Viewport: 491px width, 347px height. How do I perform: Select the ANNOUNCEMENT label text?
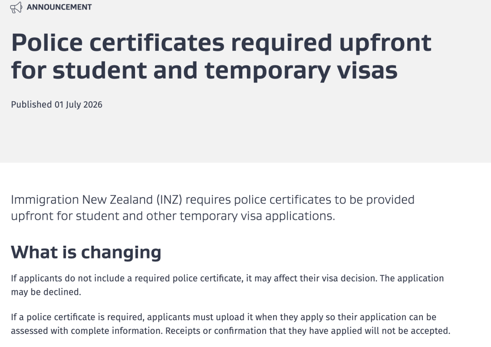click(59, 7)
